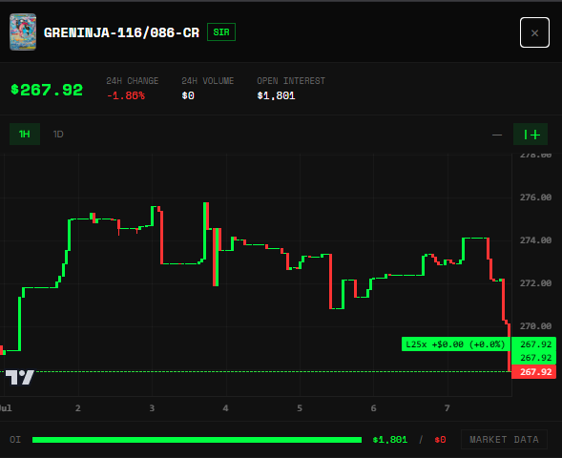Click the L25x position label on chart
The width and height of the screenshot is (562, 458).
[x=455, y=344]
